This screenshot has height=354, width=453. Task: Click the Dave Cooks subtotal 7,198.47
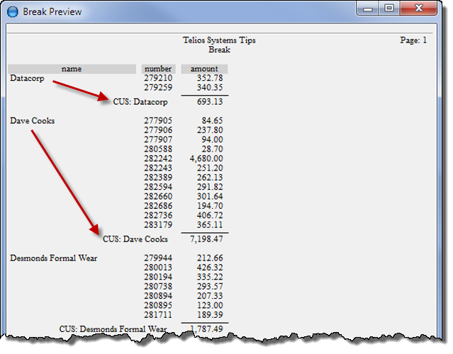(x=205, y=239)
